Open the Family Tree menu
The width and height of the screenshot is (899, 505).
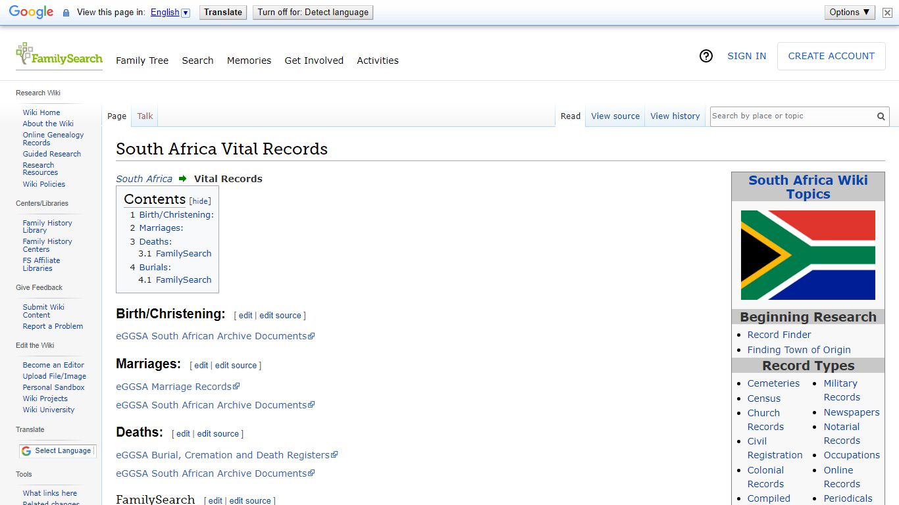click(142, 60)
